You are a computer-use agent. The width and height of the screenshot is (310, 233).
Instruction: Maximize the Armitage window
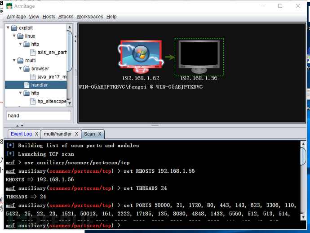[280, 6]
